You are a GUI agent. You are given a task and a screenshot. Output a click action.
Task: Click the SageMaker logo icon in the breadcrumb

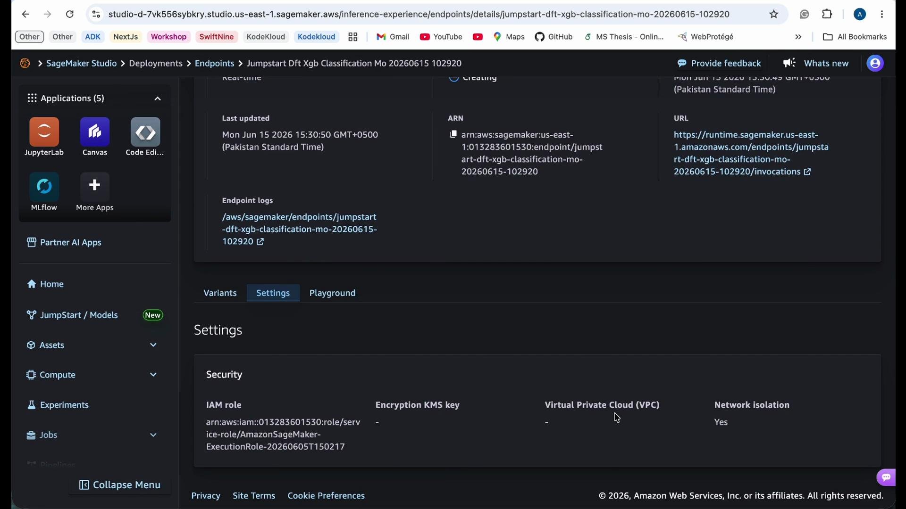(25, 63)
